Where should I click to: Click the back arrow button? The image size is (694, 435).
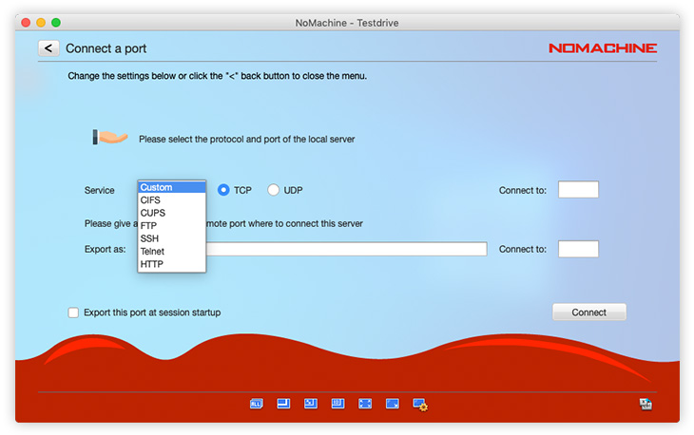click(48, 47)
